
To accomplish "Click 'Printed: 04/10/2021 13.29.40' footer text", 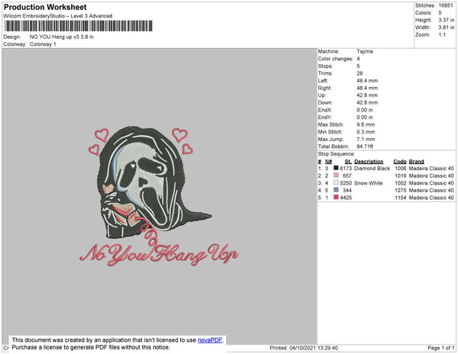I will point(304,348).
